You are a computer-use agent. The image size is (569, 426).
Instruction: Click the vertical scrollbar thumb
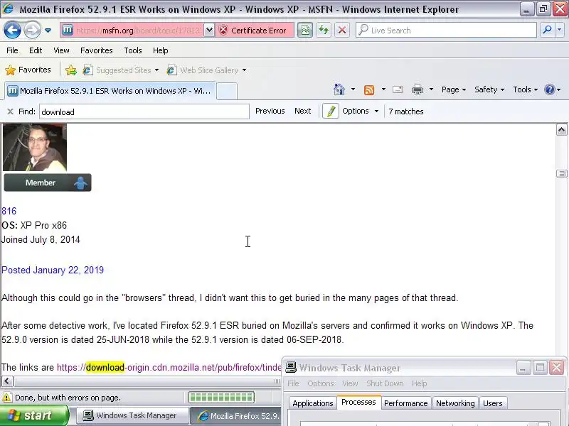561,174
